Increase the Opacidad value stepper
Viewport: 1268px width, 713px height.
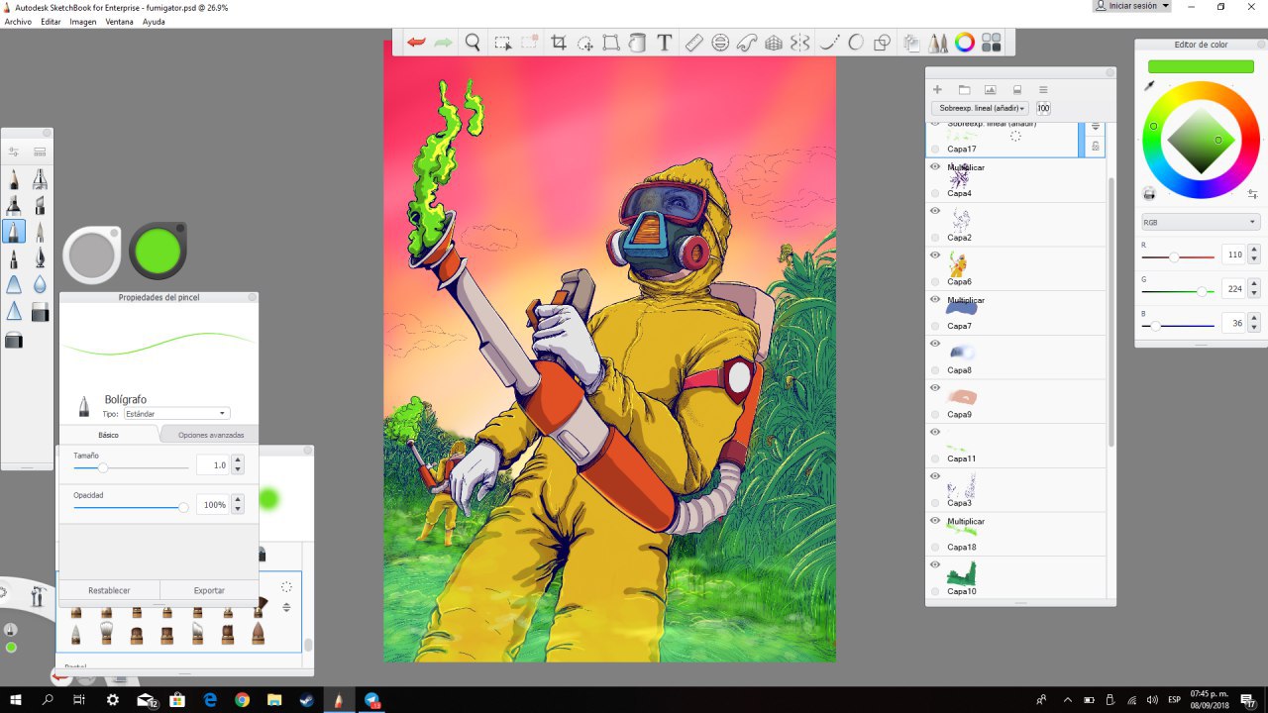pyautogui.click(x=237, y=500)
